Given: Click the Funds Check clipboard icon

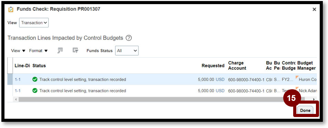Looking at the screenshot, I should pos(11,9).
